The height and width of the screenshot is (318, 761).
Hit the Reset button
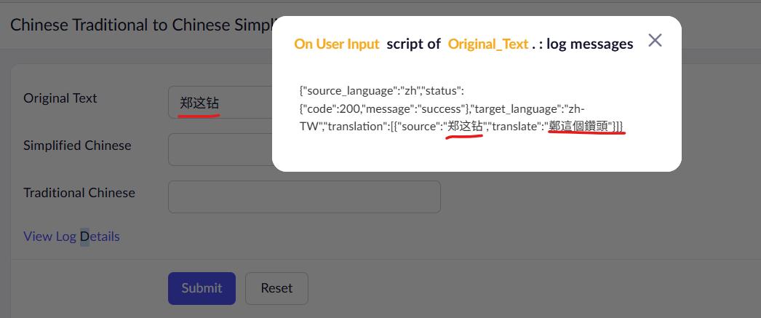[276, 288]
